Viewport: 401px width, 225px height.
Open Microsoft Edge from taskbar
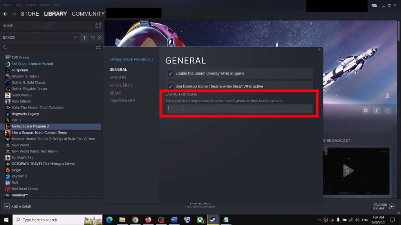point(110,220)
